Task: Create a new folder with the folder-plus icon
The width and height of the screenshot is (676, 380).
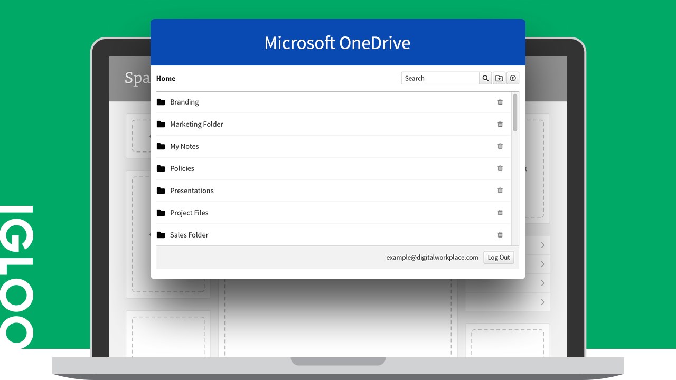Action: [x=499, y=78]
